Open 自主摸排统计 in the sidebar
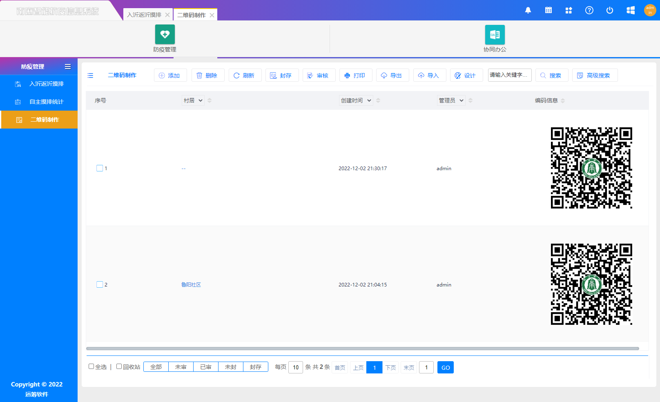This screenshot has width=660, height=402. click(x=39, y=102)
